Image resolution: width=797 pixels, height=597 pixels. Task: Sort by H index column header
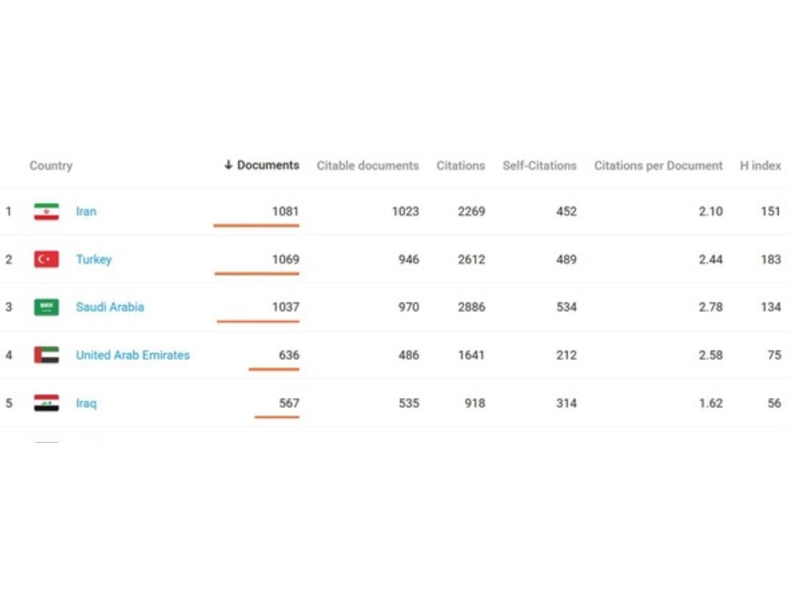pyautogui.click(x=760, y=166)
